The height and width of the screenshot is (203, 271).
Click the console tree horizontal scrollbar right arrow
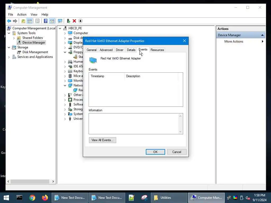53,181
